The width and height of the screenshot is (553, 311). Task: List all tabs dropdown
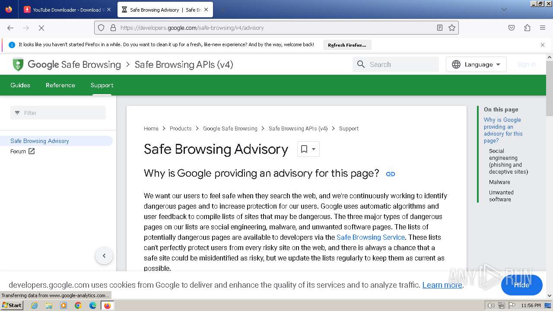pos(504,10)
